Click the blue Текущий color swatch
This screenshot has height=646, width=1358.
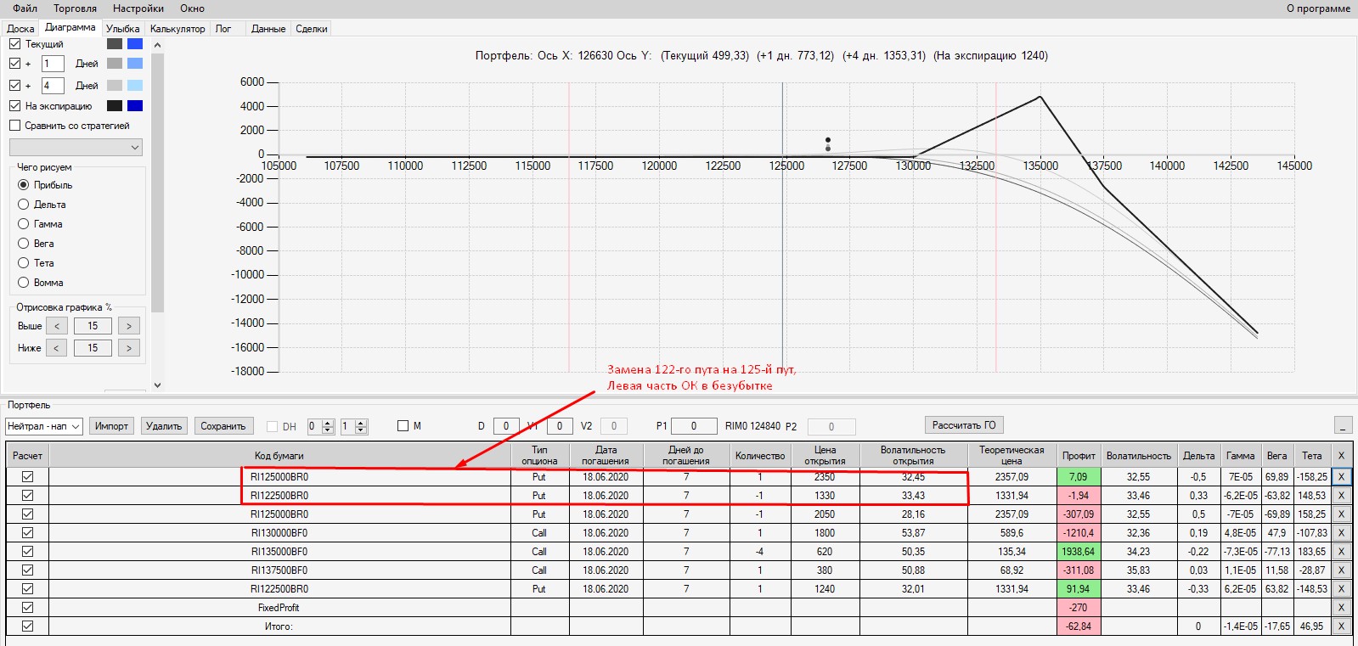click(x=135, y=43)
